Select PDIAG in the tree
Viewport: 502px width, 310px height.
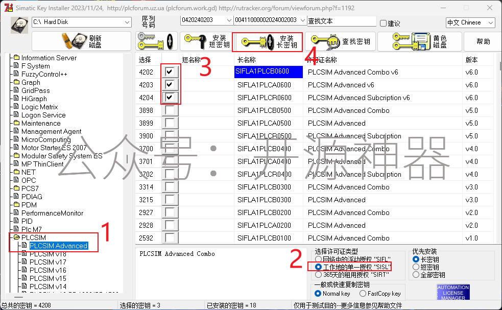coord(32,197)
